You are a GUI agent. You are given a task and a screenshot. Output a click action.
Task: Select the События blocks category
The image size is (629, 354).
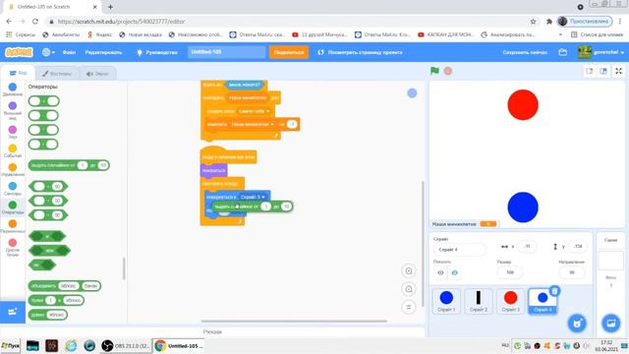pos(13,150)
